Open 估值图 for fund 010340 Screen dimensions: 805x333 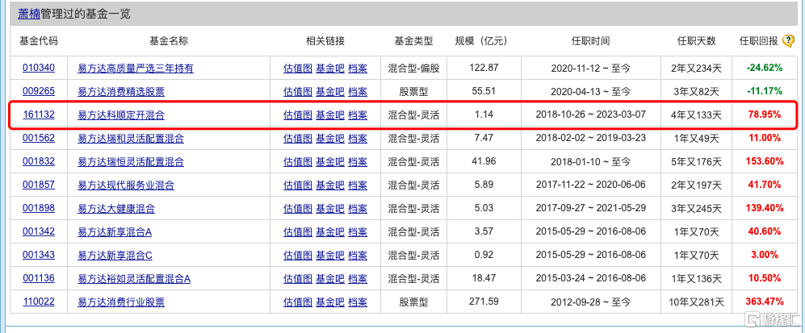[x=298, y=69]
